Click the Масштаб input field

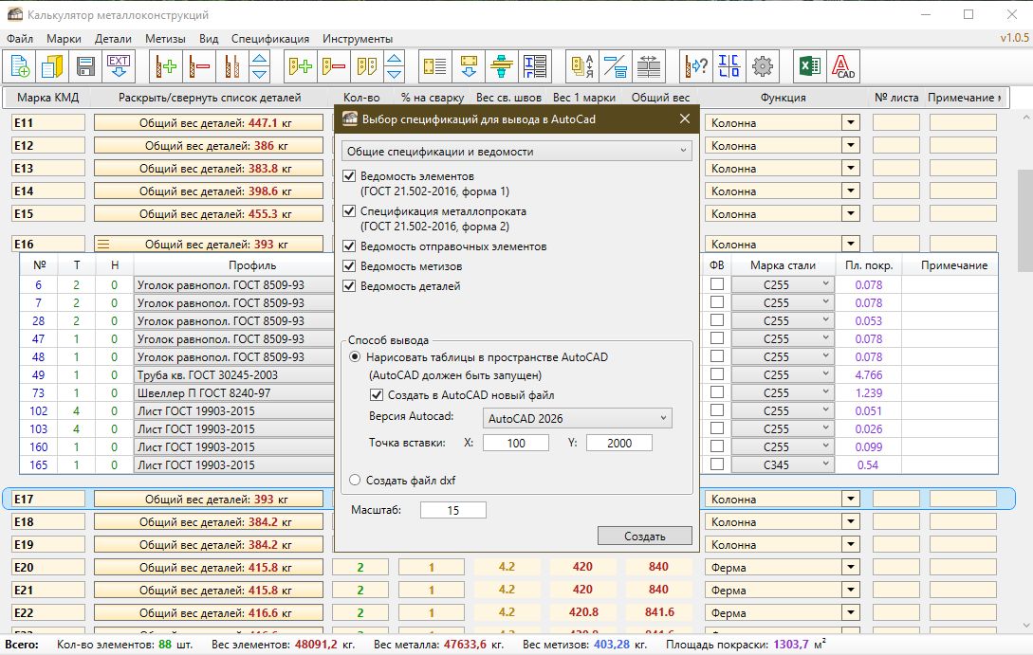pyautogui.click(x=452, y=511)
